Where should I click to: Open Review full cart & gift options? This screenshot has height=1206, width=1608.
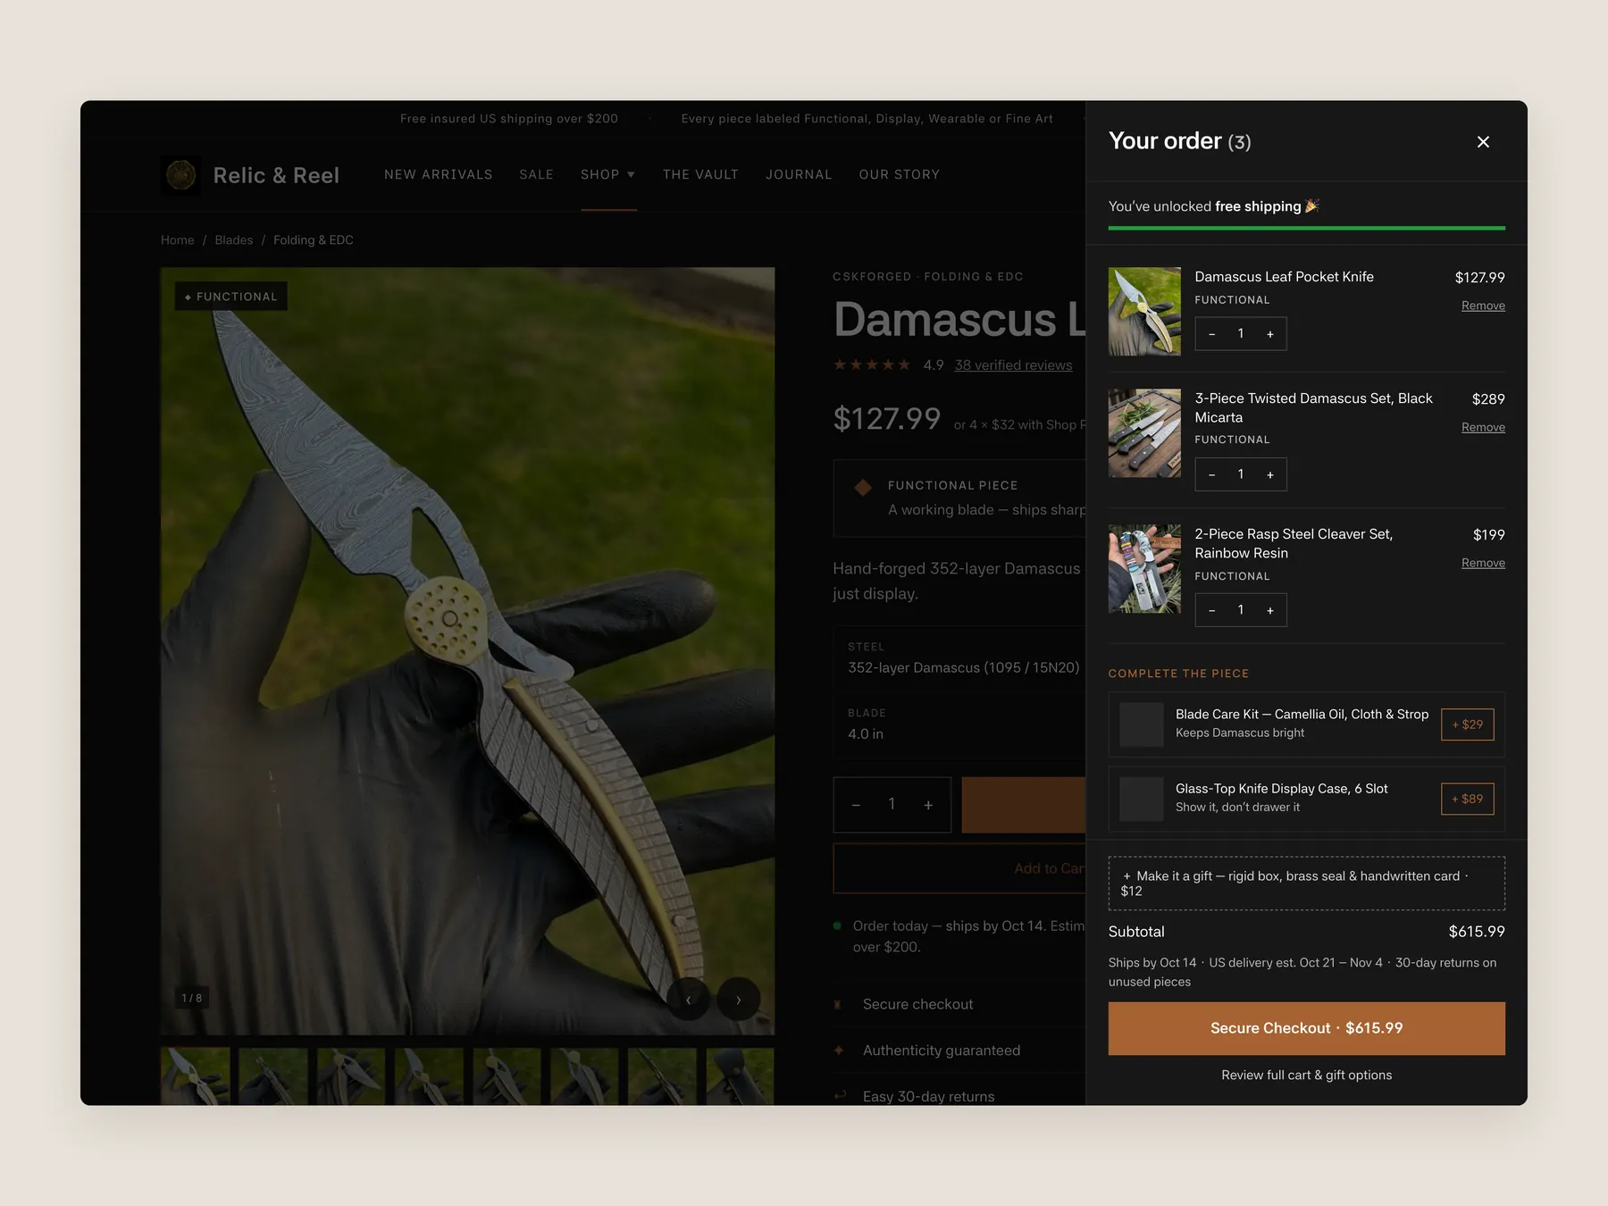(x=1306, y=1075)
